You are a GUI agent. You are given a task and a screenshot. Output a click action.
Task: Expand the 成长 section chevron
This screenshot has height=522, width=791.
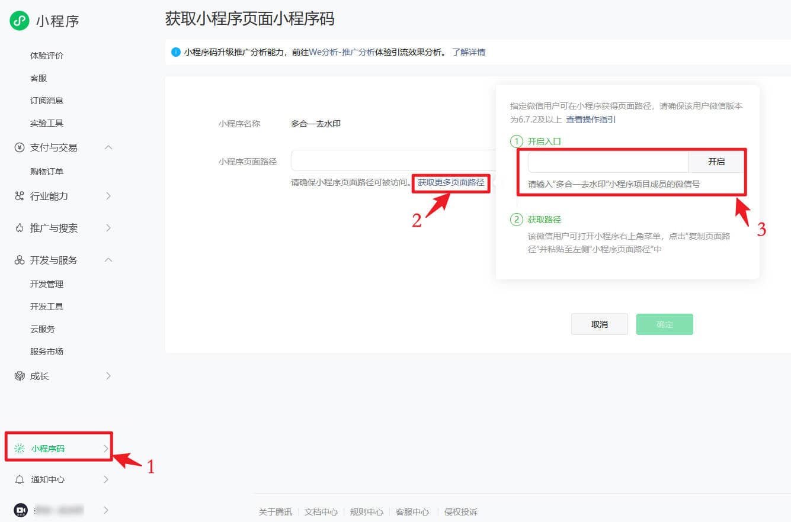coord(108,376)
